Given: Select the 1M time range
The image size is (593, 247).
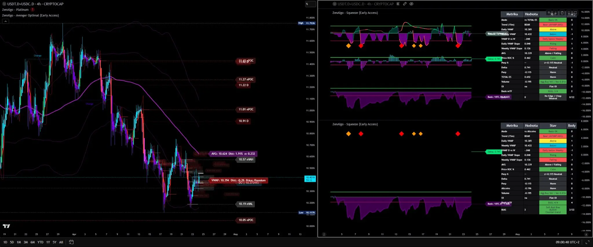Looking at the screenshot, I should [x=19, y=242].
